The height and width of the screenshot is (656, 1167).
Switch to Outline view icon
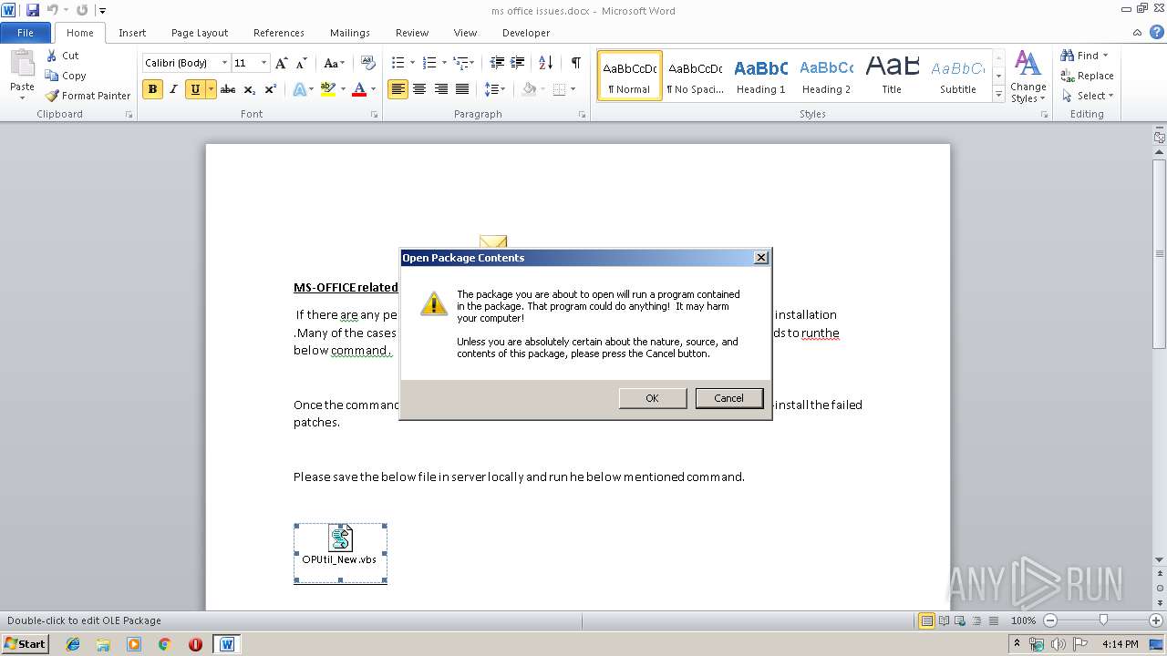click(976, 620)
